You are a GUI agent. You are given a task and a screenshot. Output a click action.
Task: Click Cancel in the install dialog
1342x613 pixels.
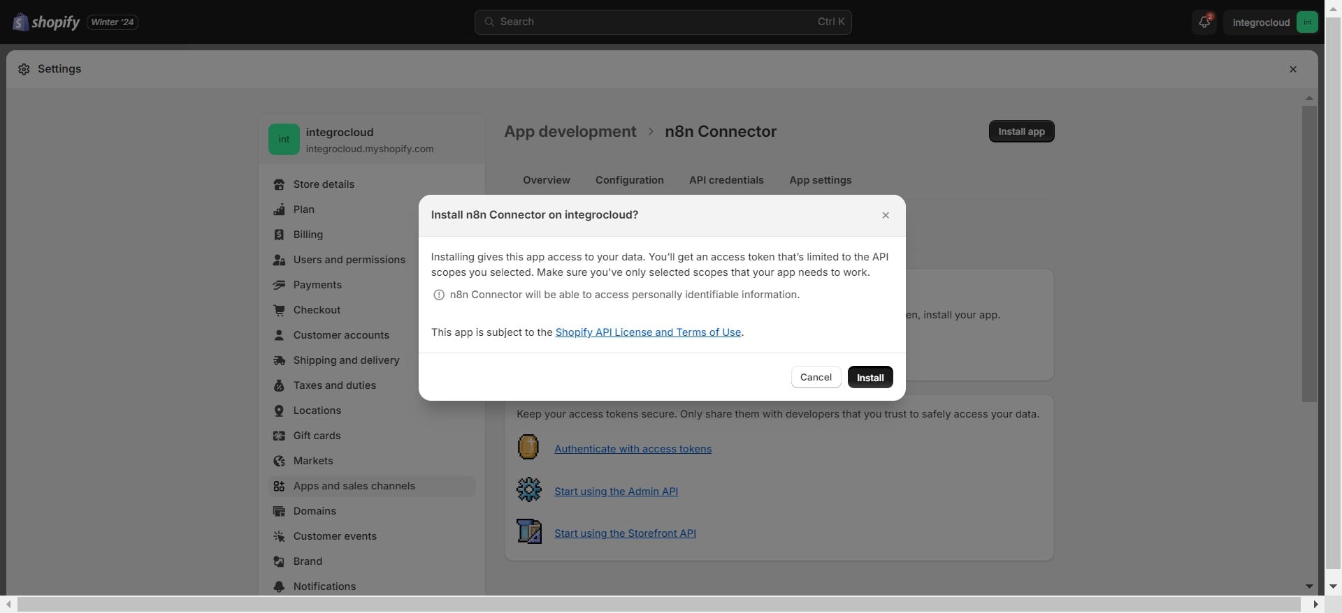coord(816,377)
